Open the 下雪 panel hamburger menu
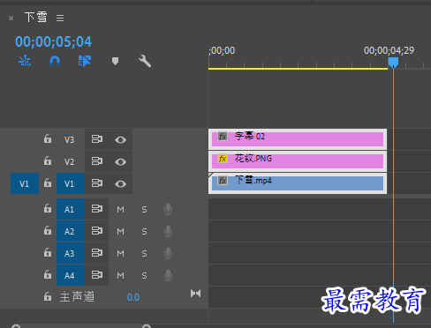This screenshot has width=431, height=328. click(60, 19)
